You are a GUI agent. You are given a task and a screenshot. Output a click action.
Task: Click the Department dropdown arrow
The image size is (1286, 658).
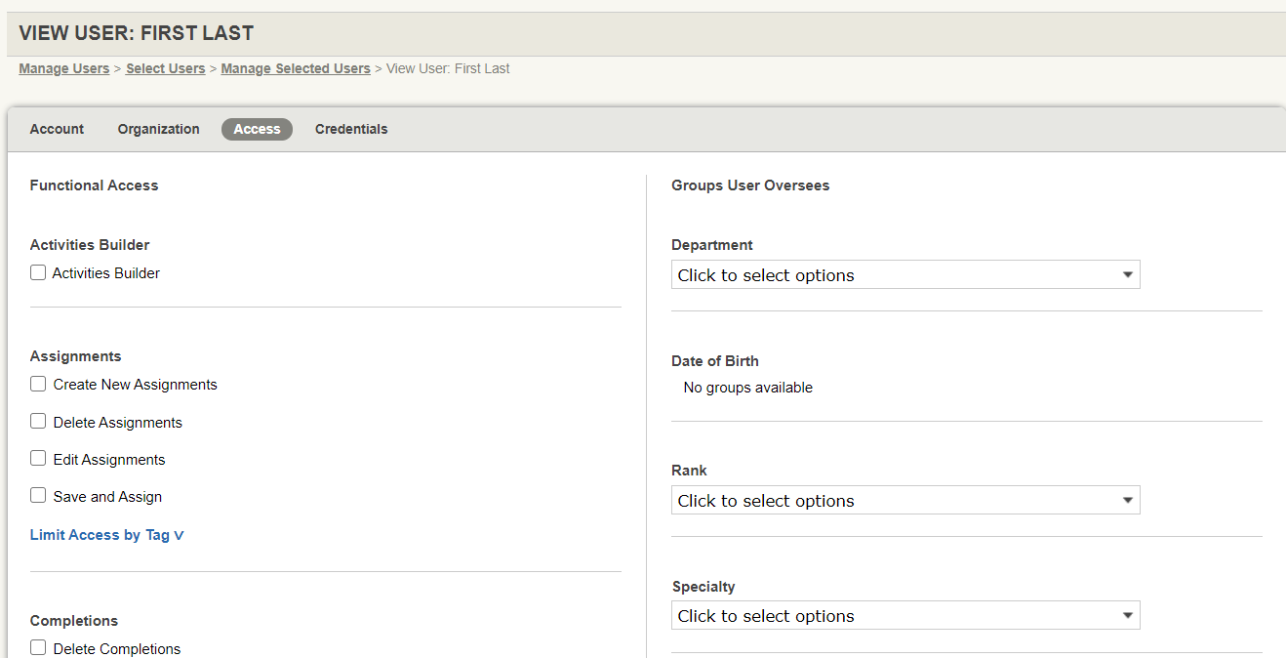(1128, 275)
